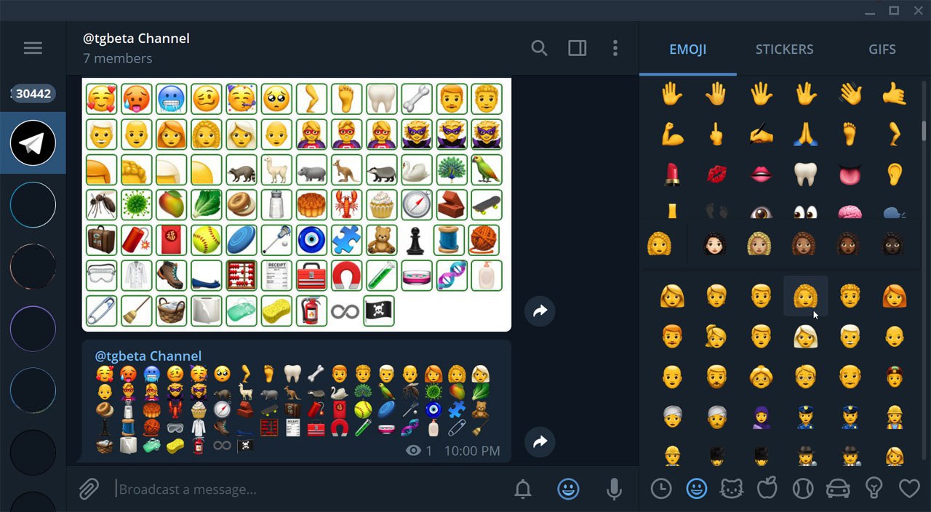Open the three-dot chat options menu
The height and width of the screenshot is (512, 931).
coord(615,48)
